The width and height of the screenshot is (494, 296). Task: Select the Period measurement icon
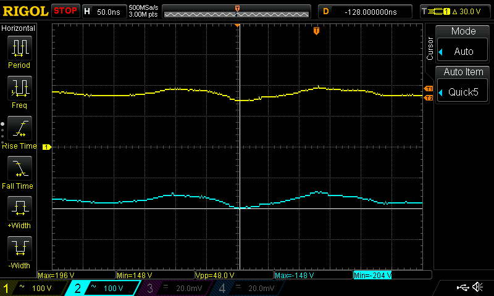pyautogui.click(x=19, y=48)
